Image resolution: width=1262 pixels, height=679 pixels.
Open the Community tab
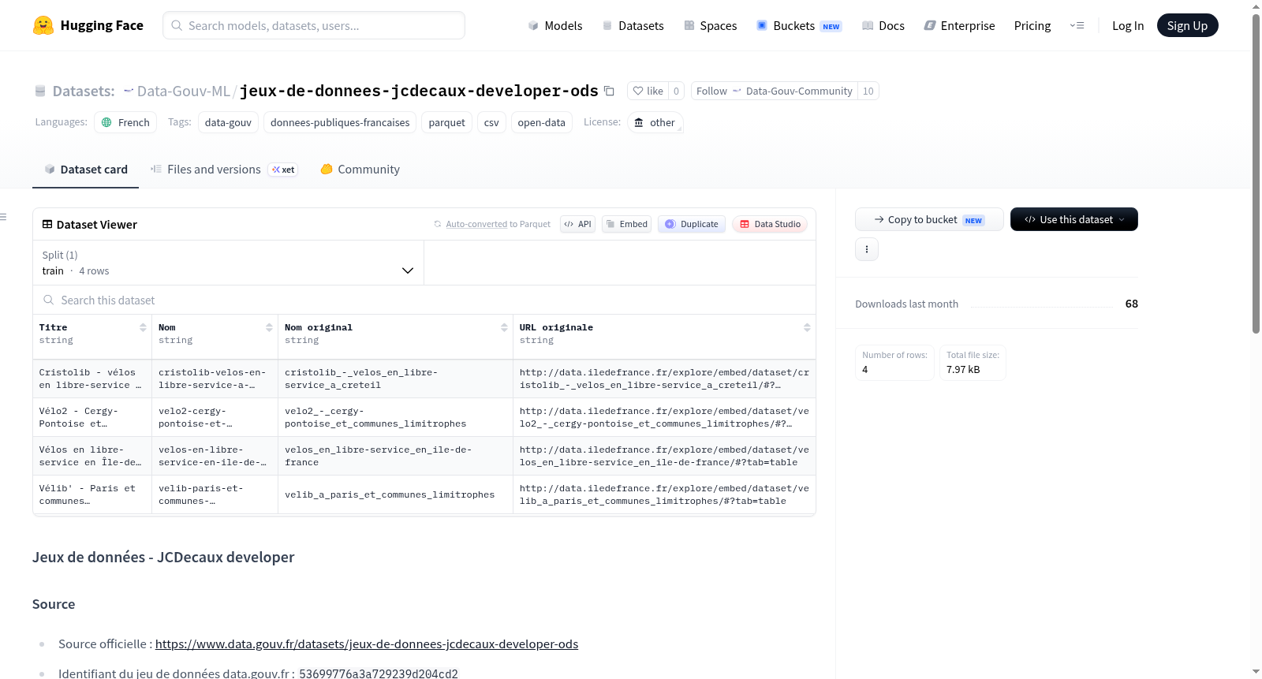[360, 169]
